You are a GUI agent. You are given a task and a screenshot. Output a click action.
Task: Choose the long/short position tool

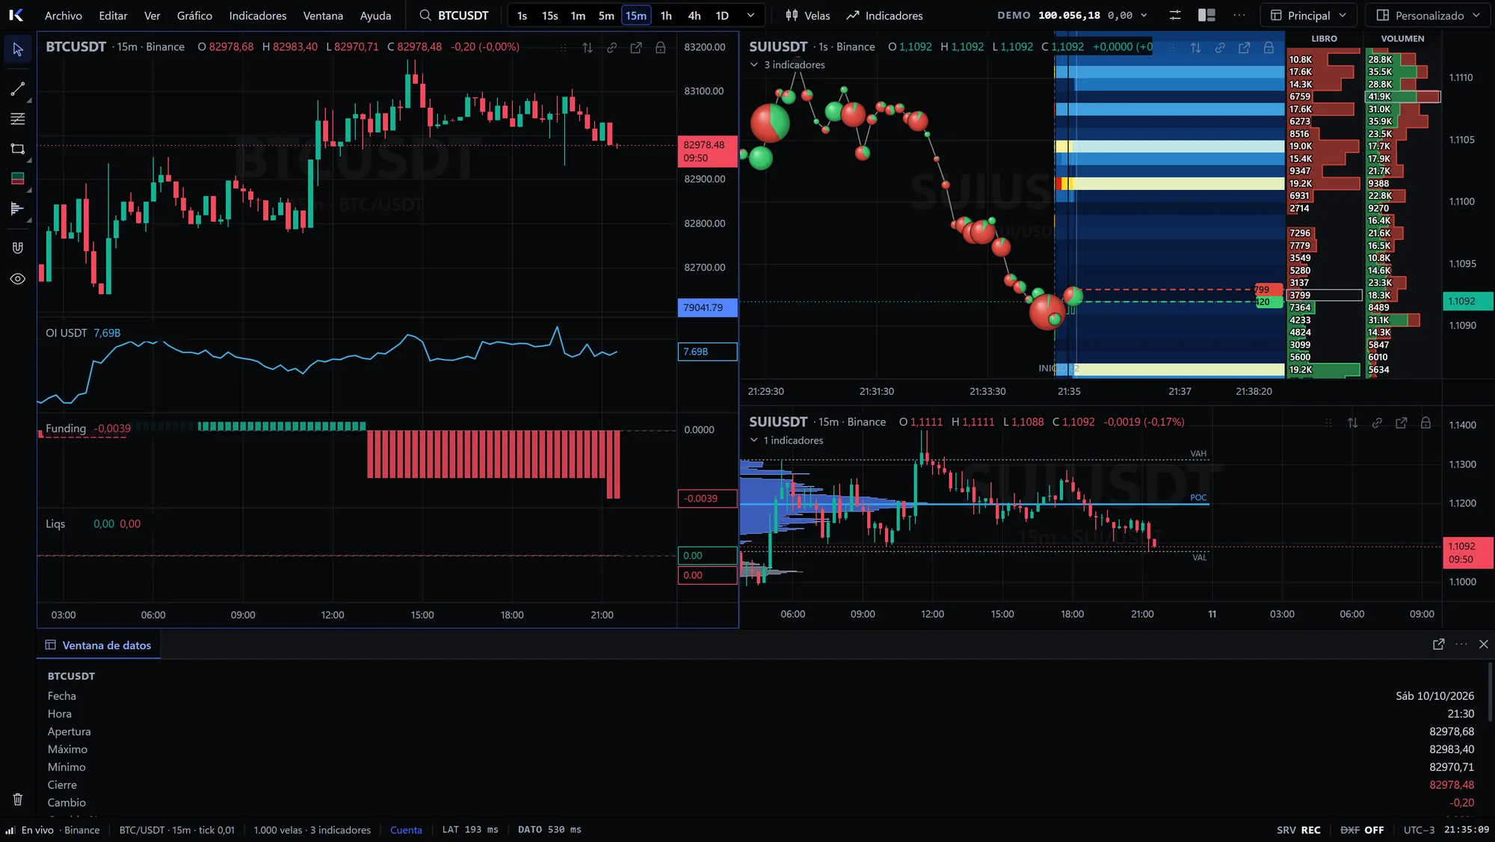point(18,179)
